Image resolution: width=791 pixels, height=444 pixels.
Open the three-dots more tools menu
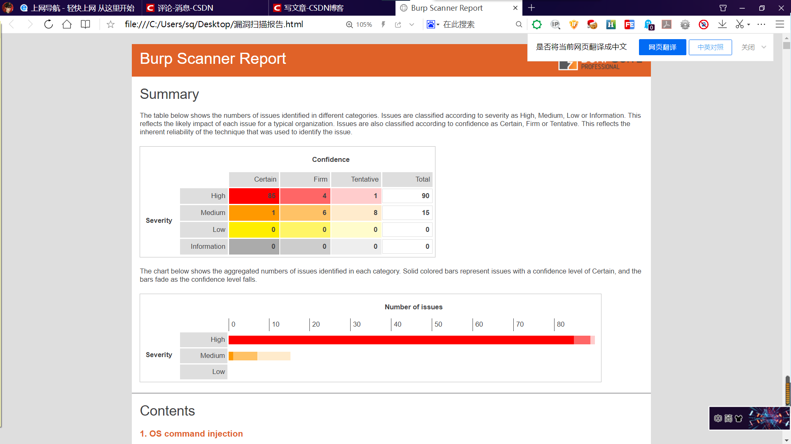pyautogui.click(x=761, y=24)
